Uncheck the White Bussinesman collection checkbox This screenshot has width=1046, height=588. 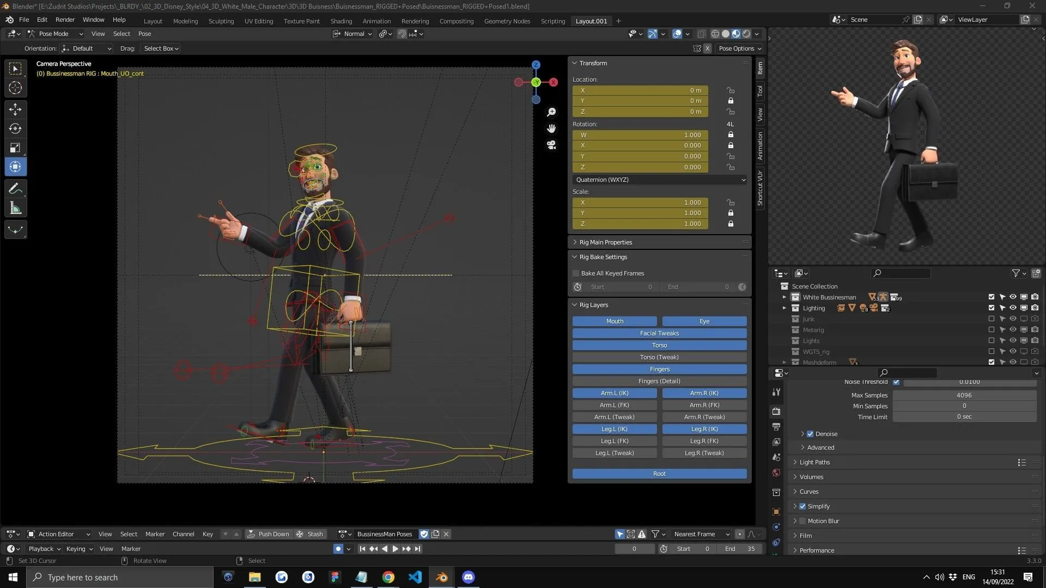click(990, 297)
